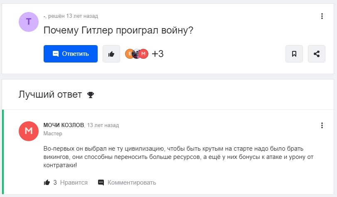Click the small orange E liker avatar
The image size is (337, 197).
130,54
